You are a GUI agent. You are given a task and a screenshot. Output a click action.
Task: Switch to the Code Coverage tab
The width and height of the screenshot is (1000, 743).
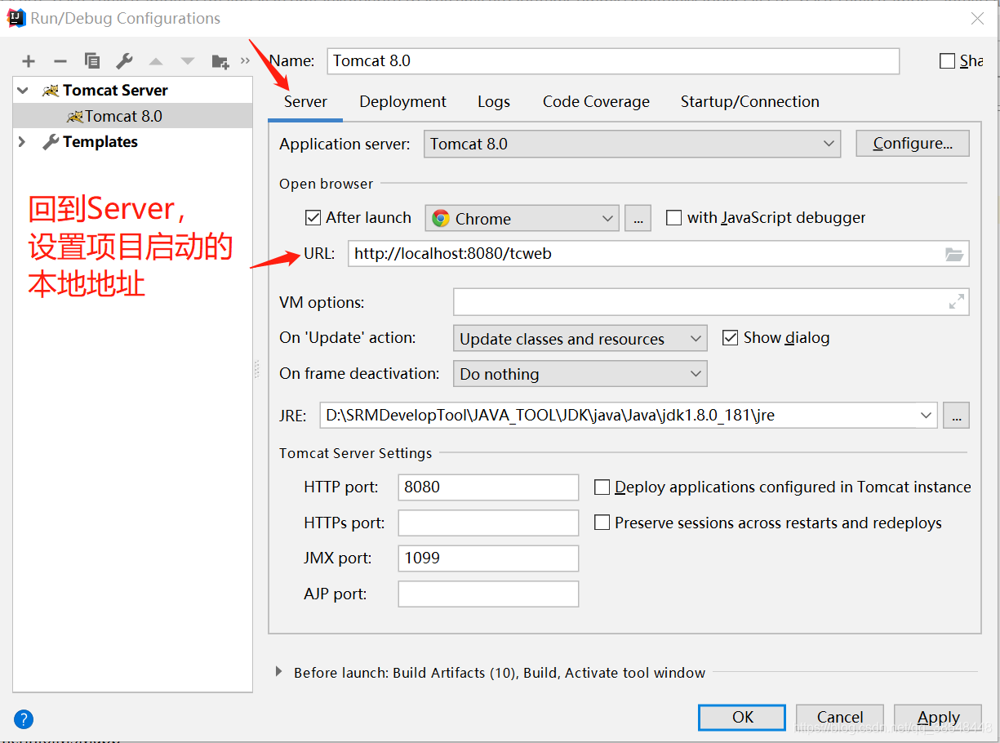click(596, 102)
